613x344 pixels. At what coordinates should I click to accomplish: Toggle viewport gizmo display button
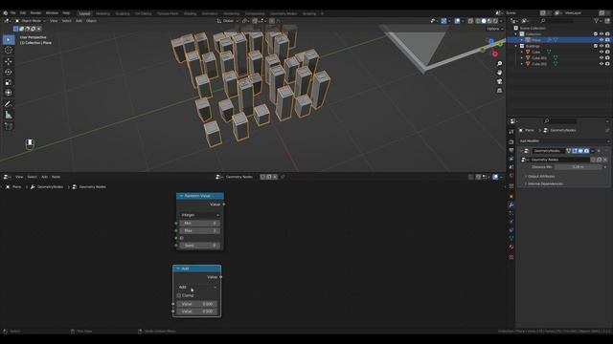443,21
